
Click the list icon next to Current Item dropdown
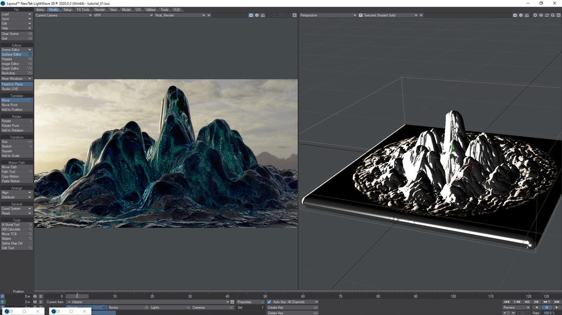(232, 302)
